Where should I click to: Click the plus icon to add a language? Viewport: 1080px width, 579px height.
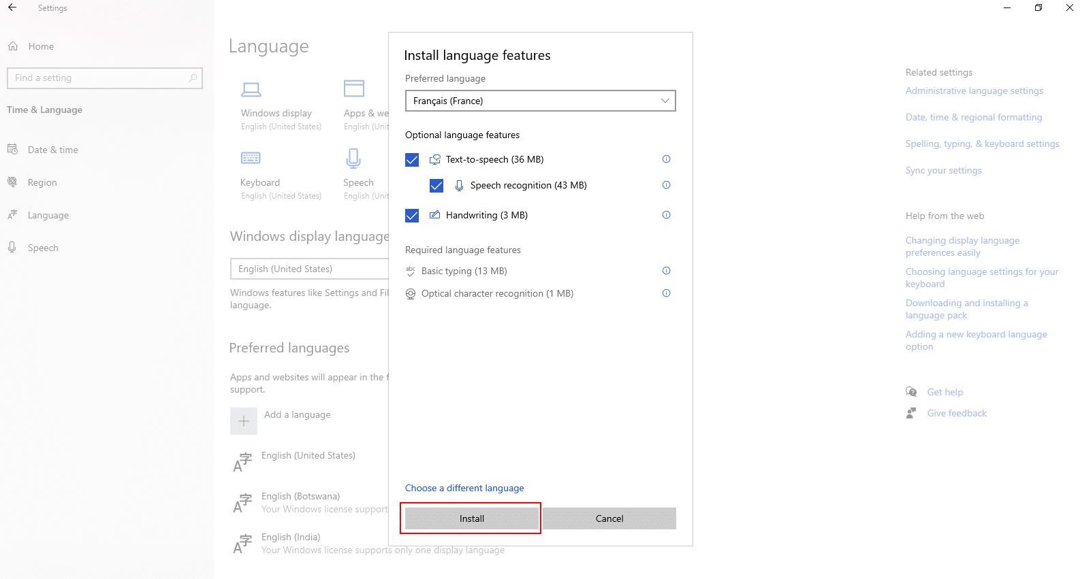(244, 421)
